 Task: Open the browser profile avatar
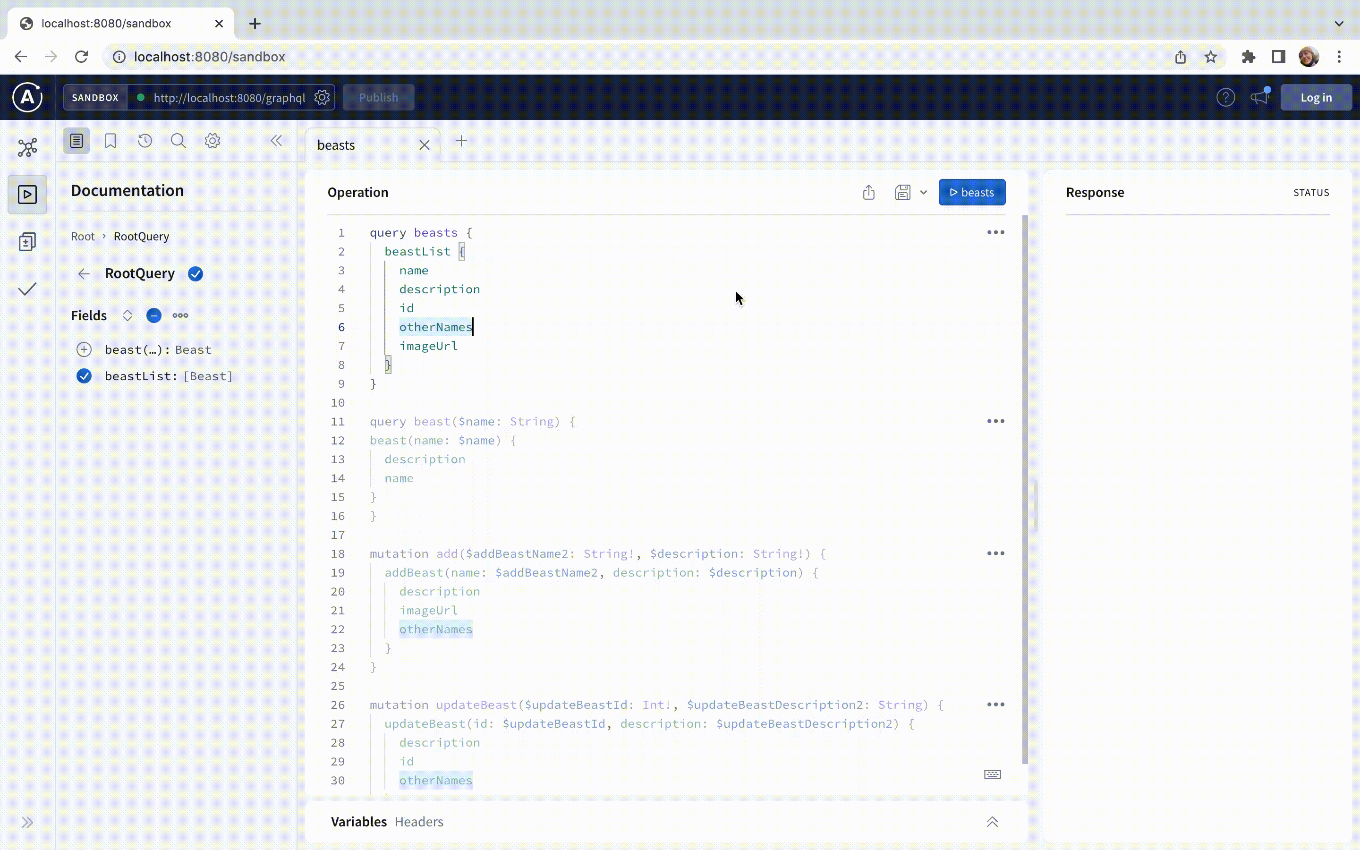pyautogui.click(x=1309, y=57)
